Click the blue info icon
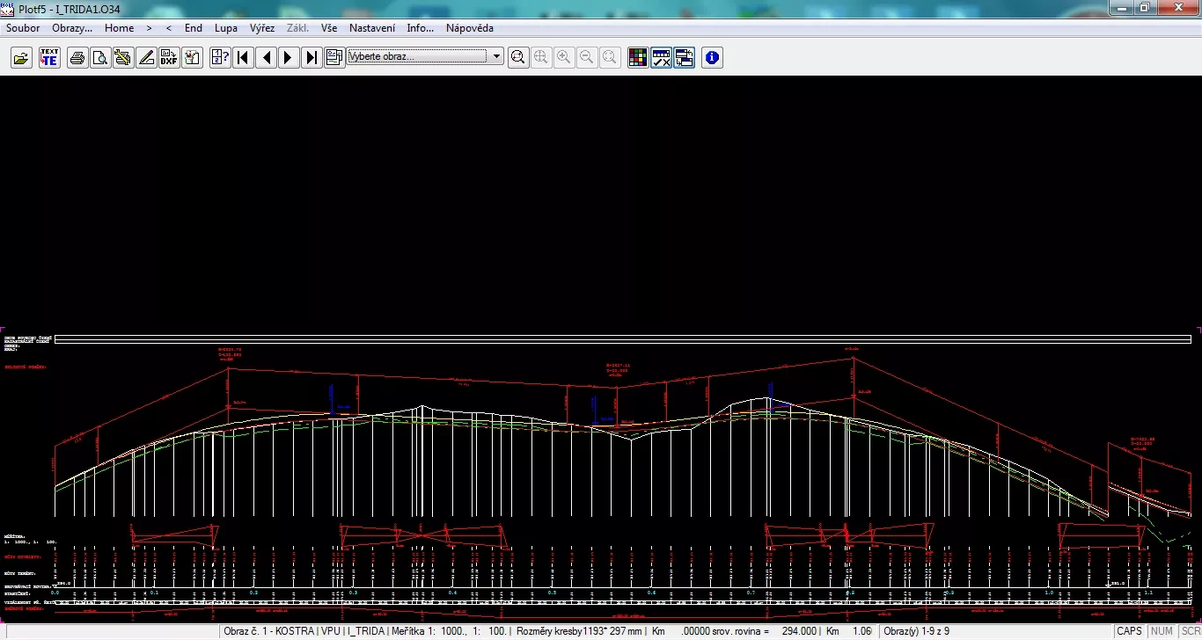1202x640 pixels. 712,58
